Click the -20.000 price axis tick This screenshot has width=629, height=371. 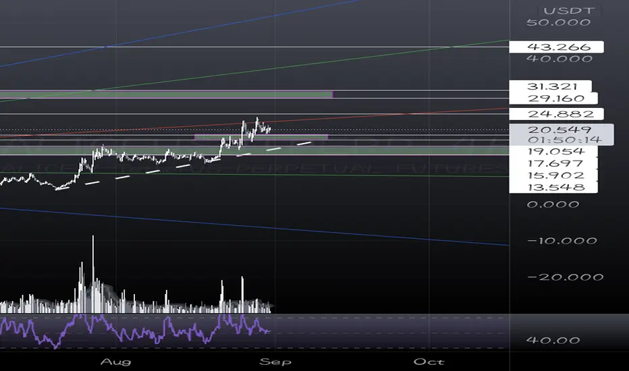pyautogui.click(x=566, y=277)
